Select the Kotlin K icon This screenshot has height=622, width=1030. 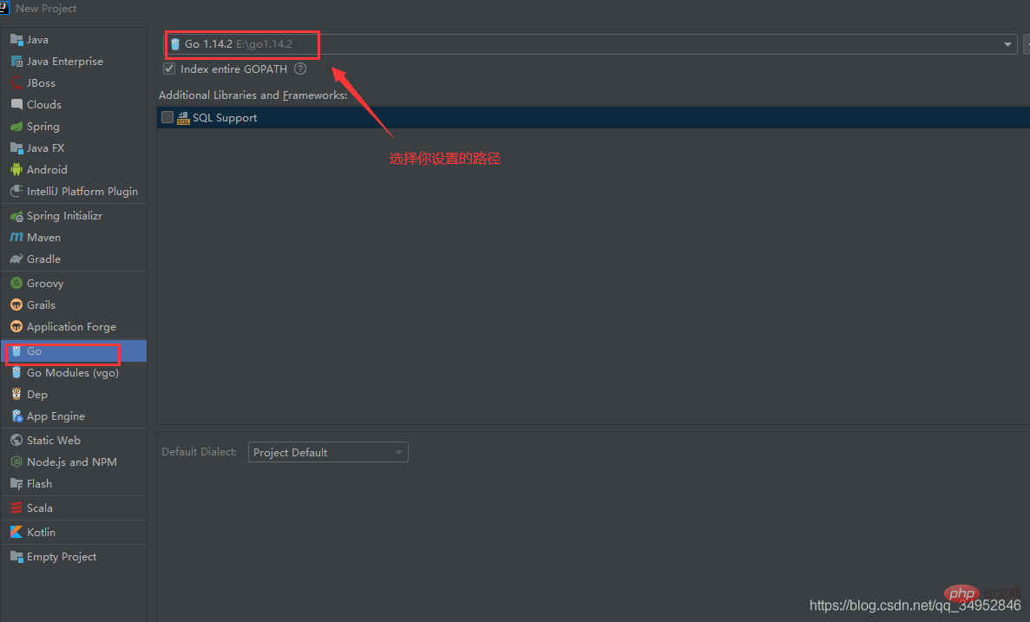click(x=16, y=532)
